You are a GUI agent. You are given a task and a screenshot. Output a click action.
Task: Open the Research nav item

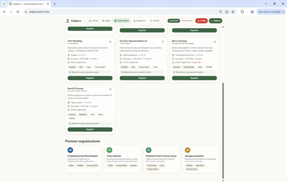pyautogui.click(x=139, y=21)
